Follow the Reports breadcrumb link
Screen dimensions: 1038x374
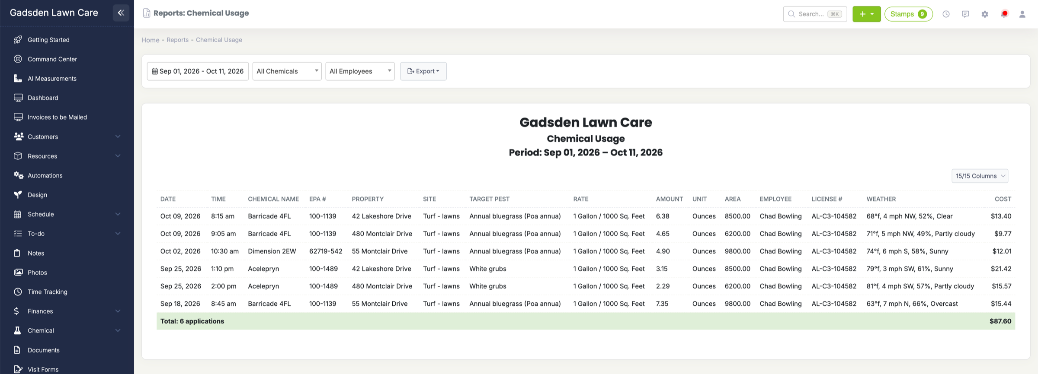coord(177,40)
